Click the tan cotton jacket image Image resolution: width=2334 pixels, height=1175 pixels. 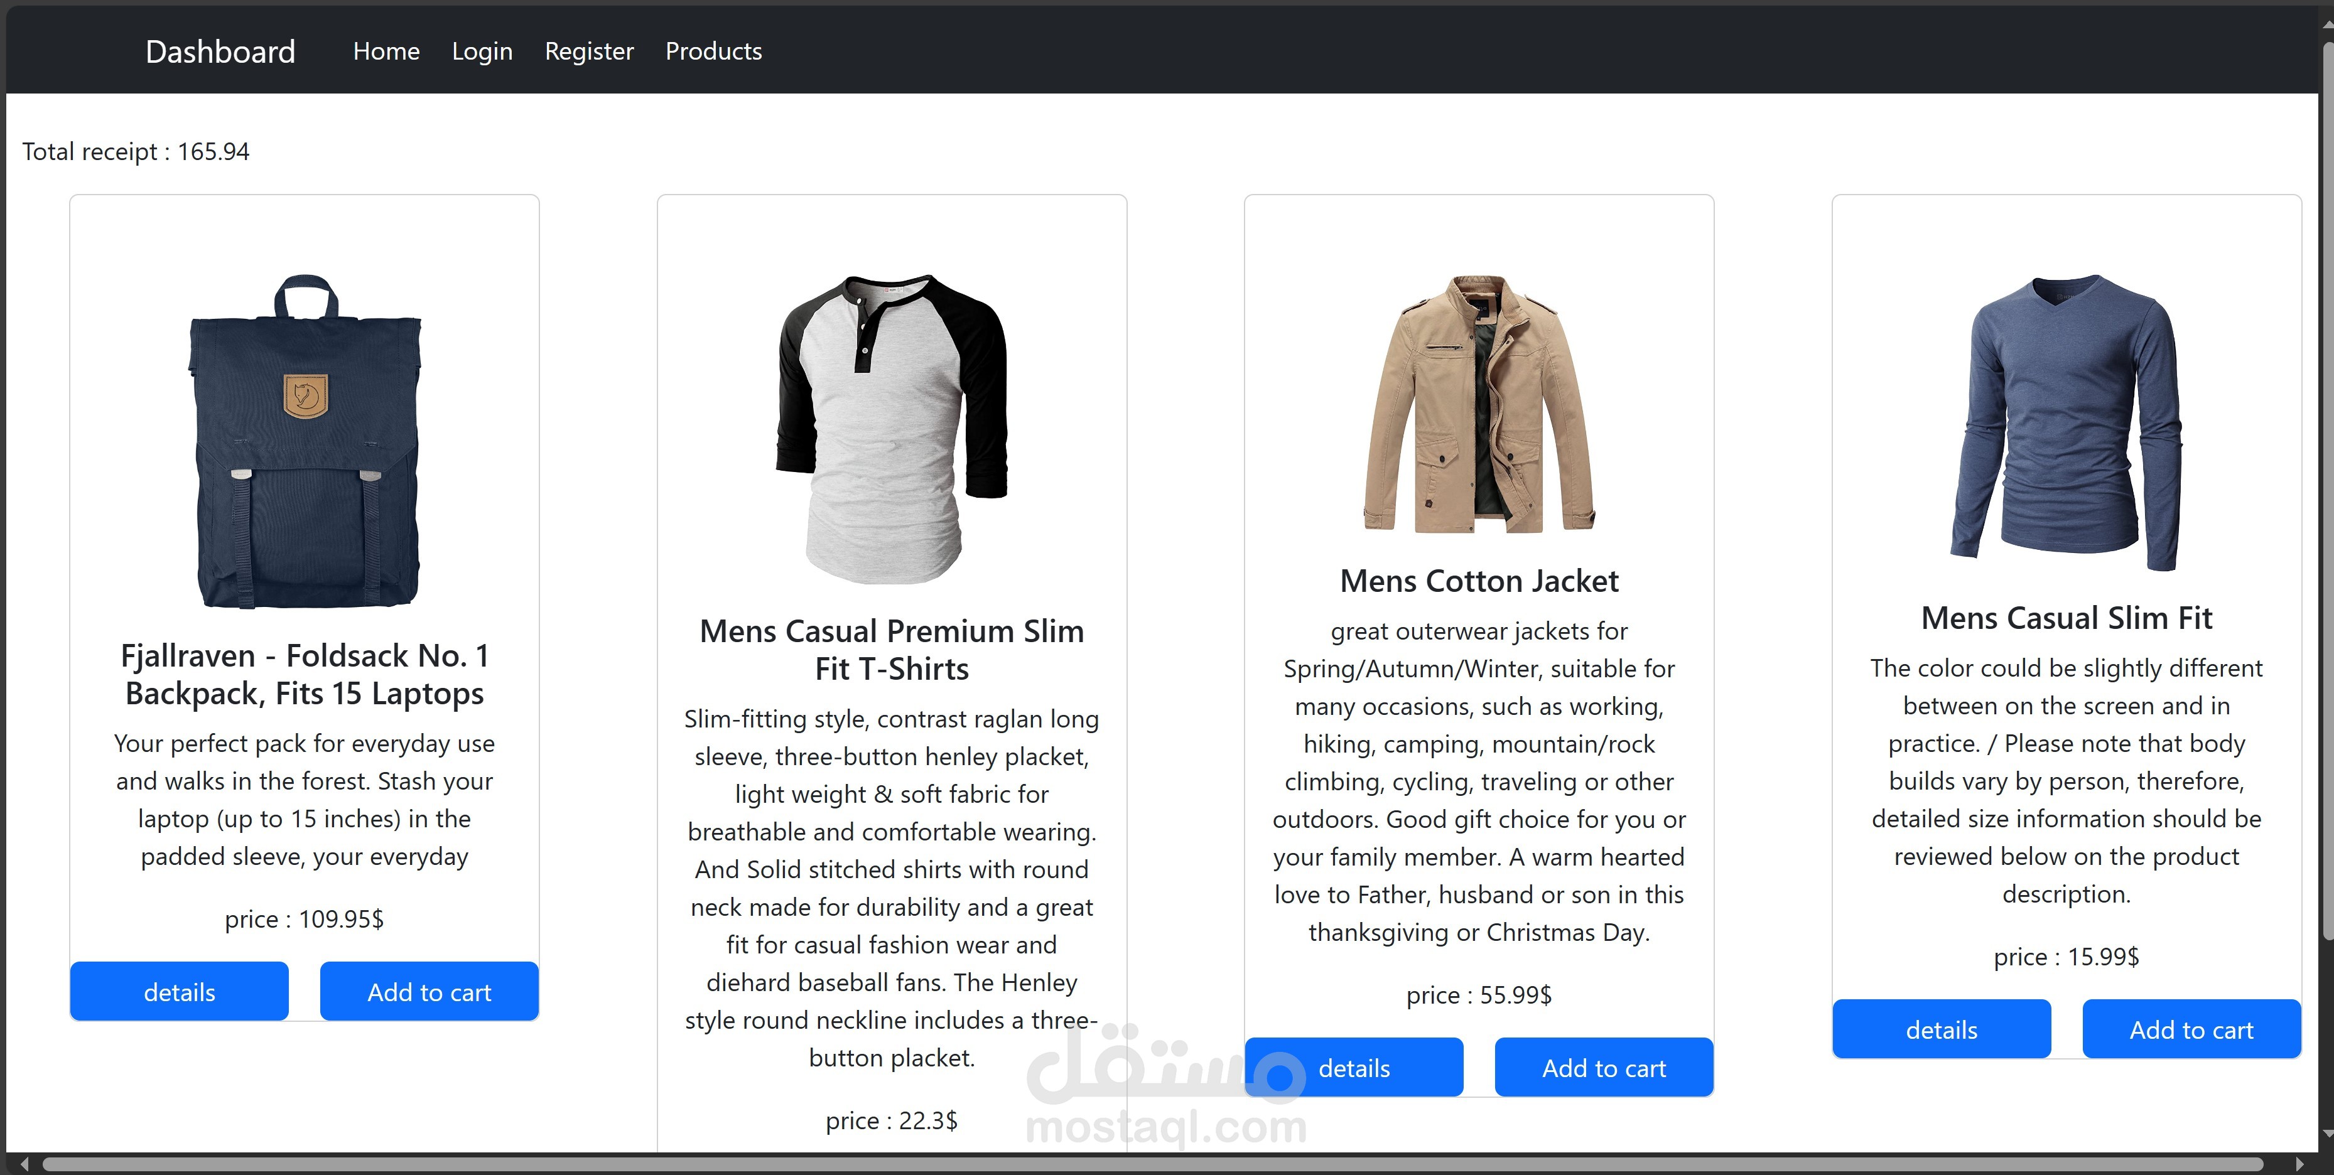point(1479,404)
